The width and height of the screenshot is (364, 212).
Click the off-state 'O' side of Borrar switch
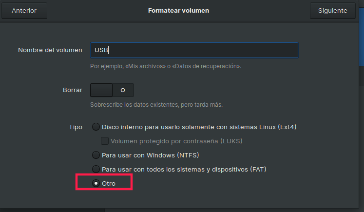tap(123, 90)
